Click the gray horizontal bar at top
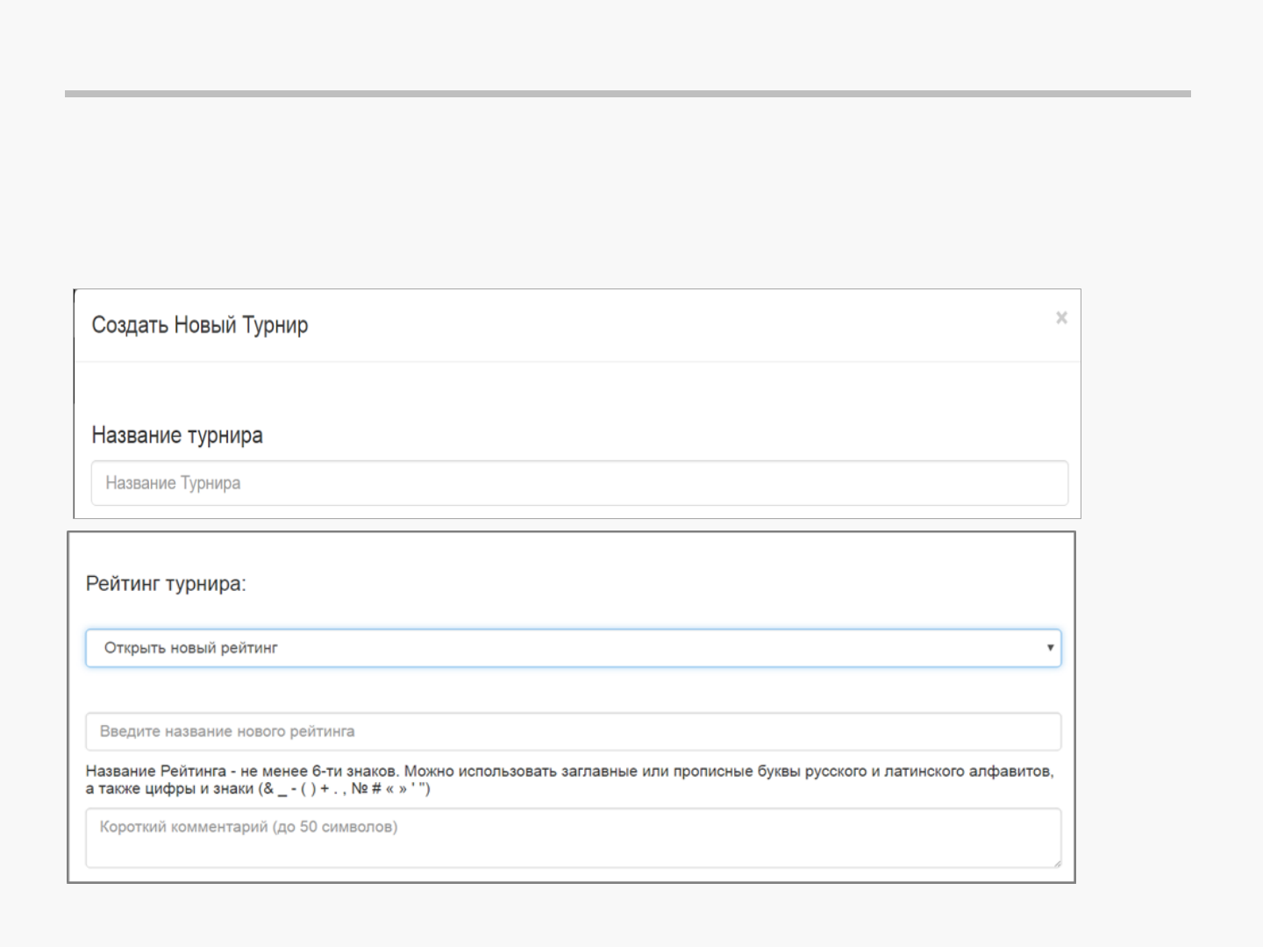Viewport: 1263px width, 947px height. 627,93
